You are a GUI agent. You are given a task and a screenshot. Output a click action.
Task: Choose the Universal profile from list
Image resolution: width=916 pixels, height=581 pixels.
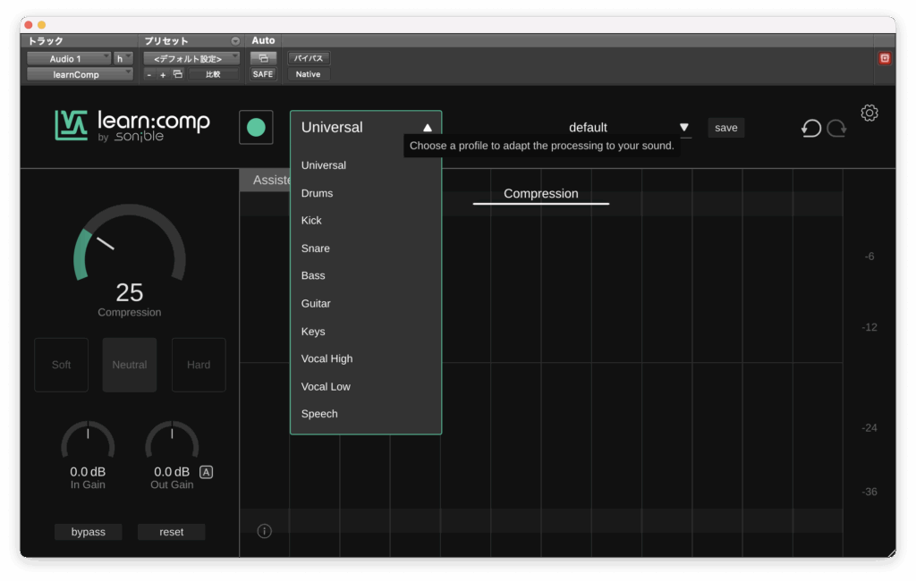click(x=366, y=165)
